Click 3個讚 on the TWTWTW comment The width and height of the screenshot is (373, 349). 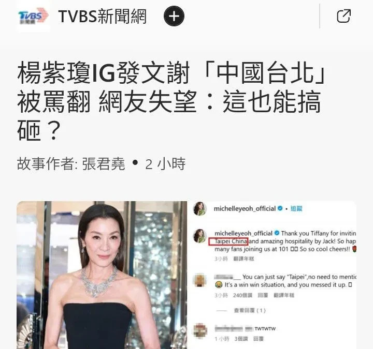(241, 339)
